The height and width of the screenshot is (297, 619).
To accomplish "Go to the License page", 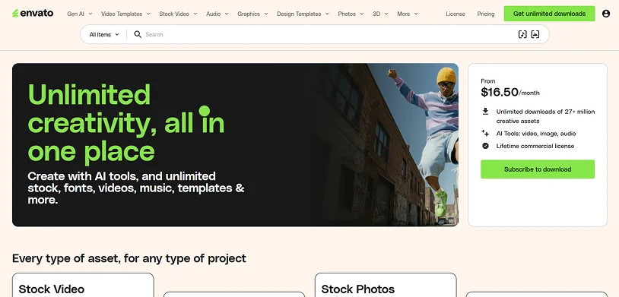I will point(456,14).
